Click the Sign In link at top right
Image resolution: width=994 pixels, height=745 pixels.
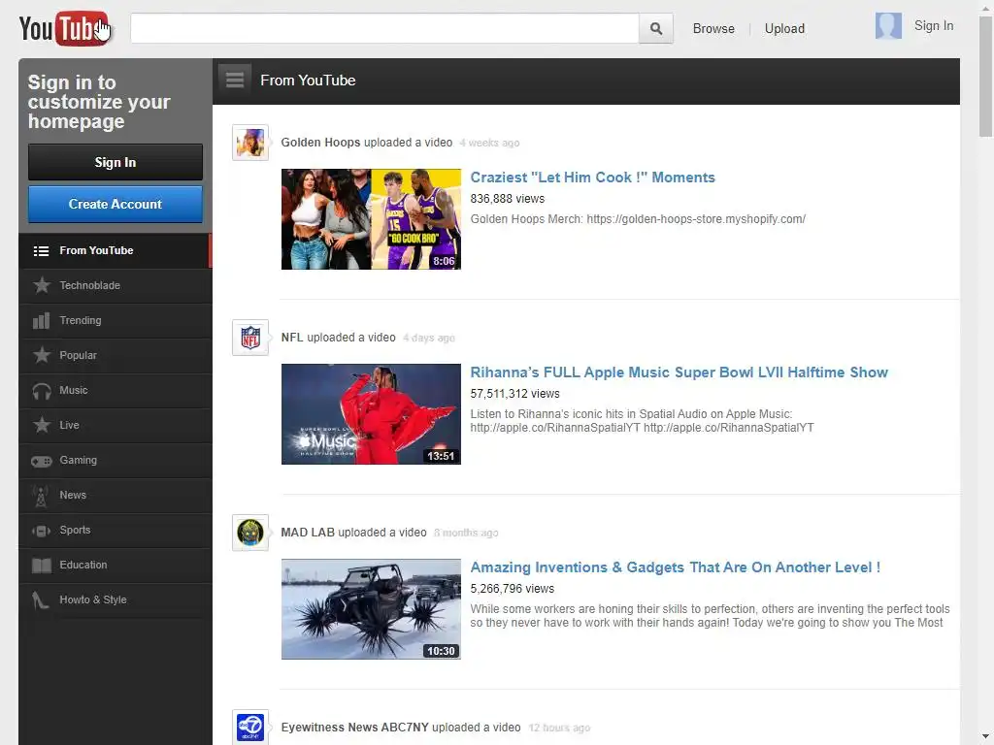[933, 26]
